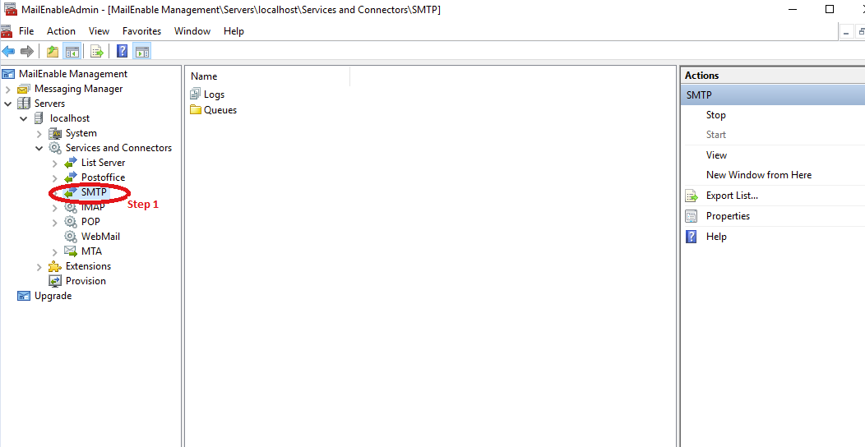This screenshot has height=447, width=865.
Task: Open the Window menu
Action: click(192, 31)
